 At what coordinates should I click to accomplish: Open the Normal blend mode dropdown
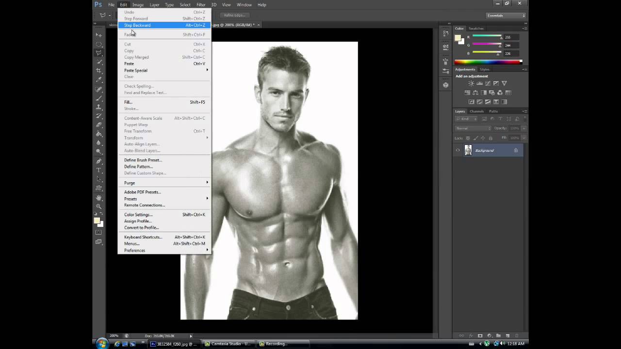473,128
